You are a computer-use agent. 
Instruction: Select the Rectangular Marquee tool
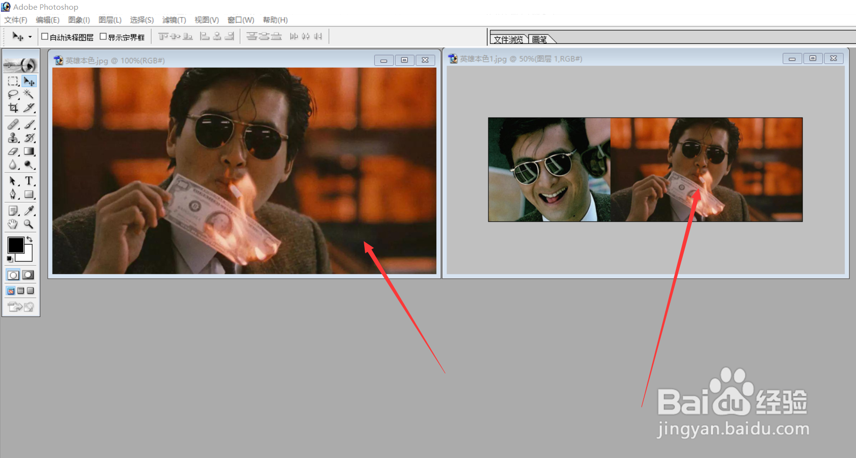[x=13, y=81]
